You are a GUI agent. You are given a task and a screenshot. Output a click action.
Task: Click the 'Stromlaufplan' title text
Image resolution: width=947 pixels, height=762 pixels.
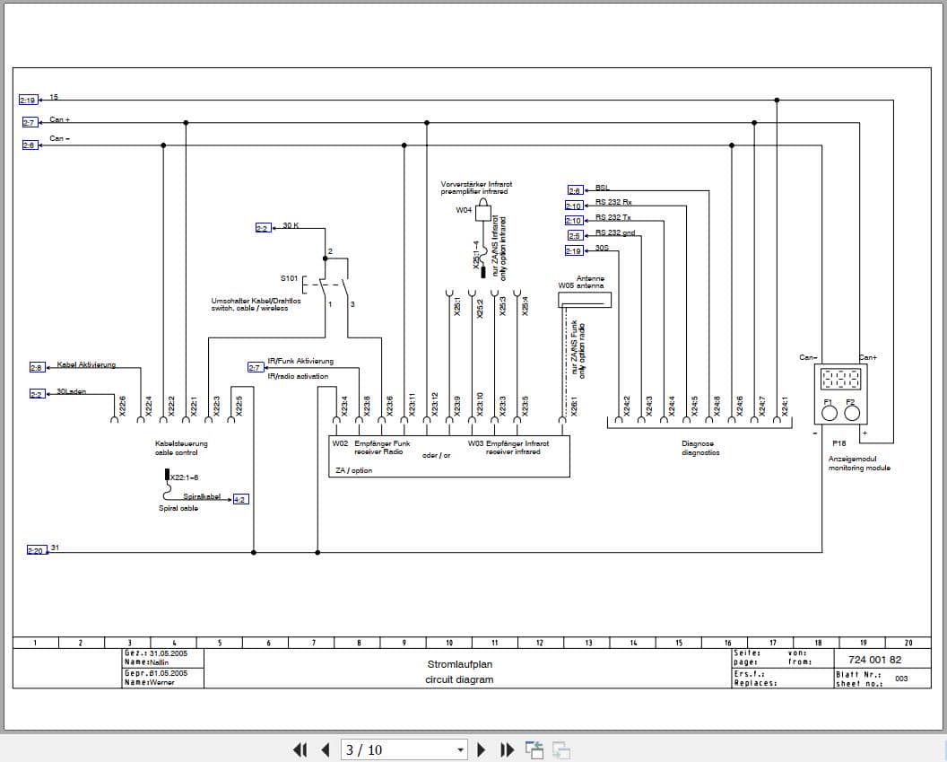(x=460, y=664)
